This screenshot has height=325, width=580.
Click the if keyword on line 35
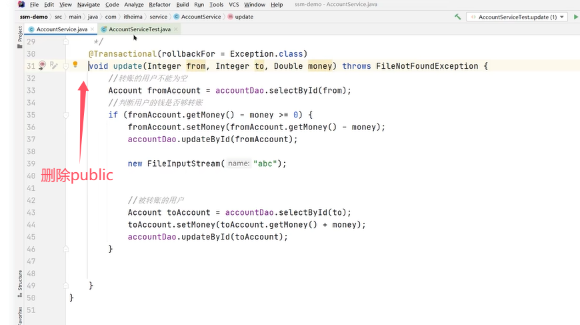point(113,115)
